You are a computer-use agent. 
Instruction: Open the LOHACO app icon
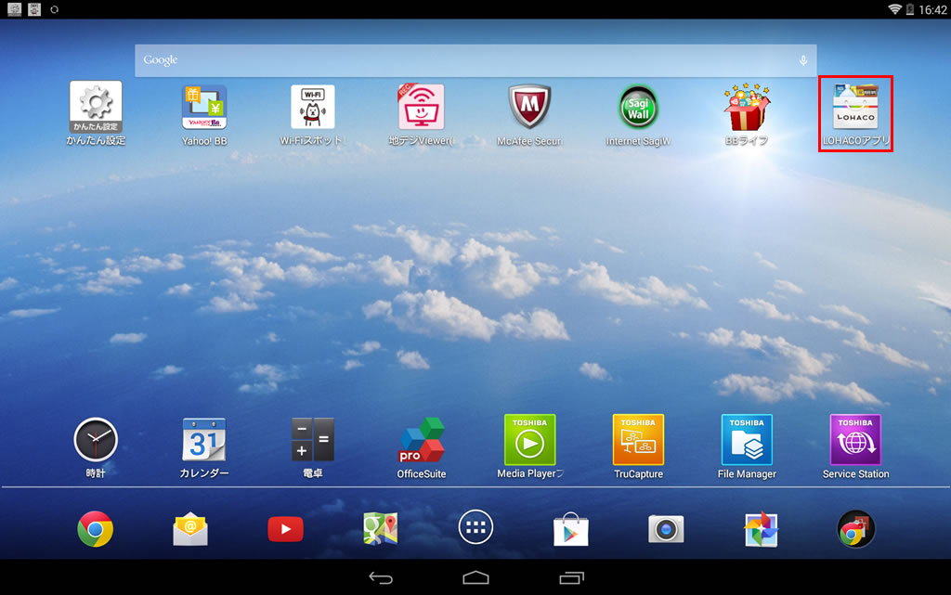pyautogui.click(x=855, y=108)
